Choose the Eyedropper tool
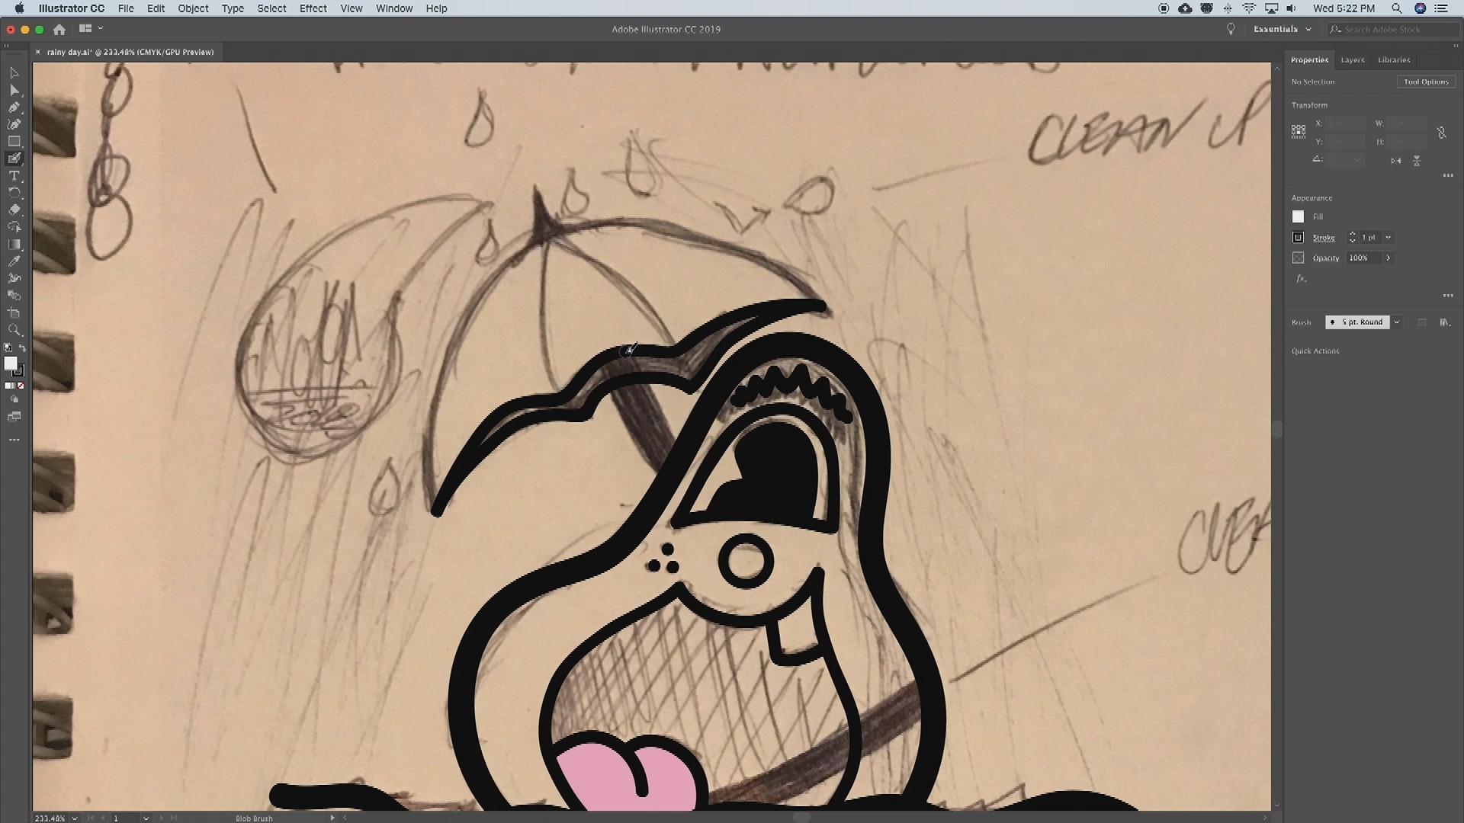Viewport: 1464px width, 823px height. (14, 261)
